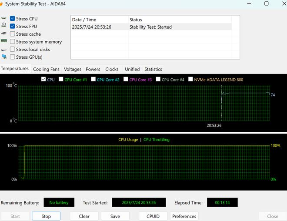Show NVMe ADATA LEGEND 800 temperature
This screenshot has height=221, width=287.
190,80
